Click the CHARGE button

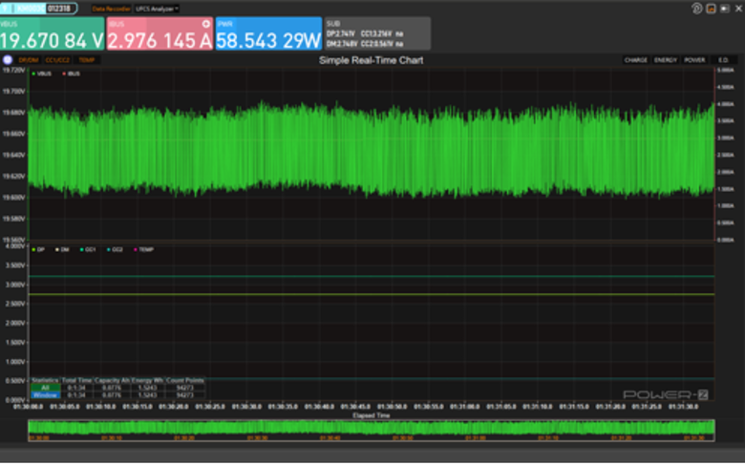click(636, 60)
